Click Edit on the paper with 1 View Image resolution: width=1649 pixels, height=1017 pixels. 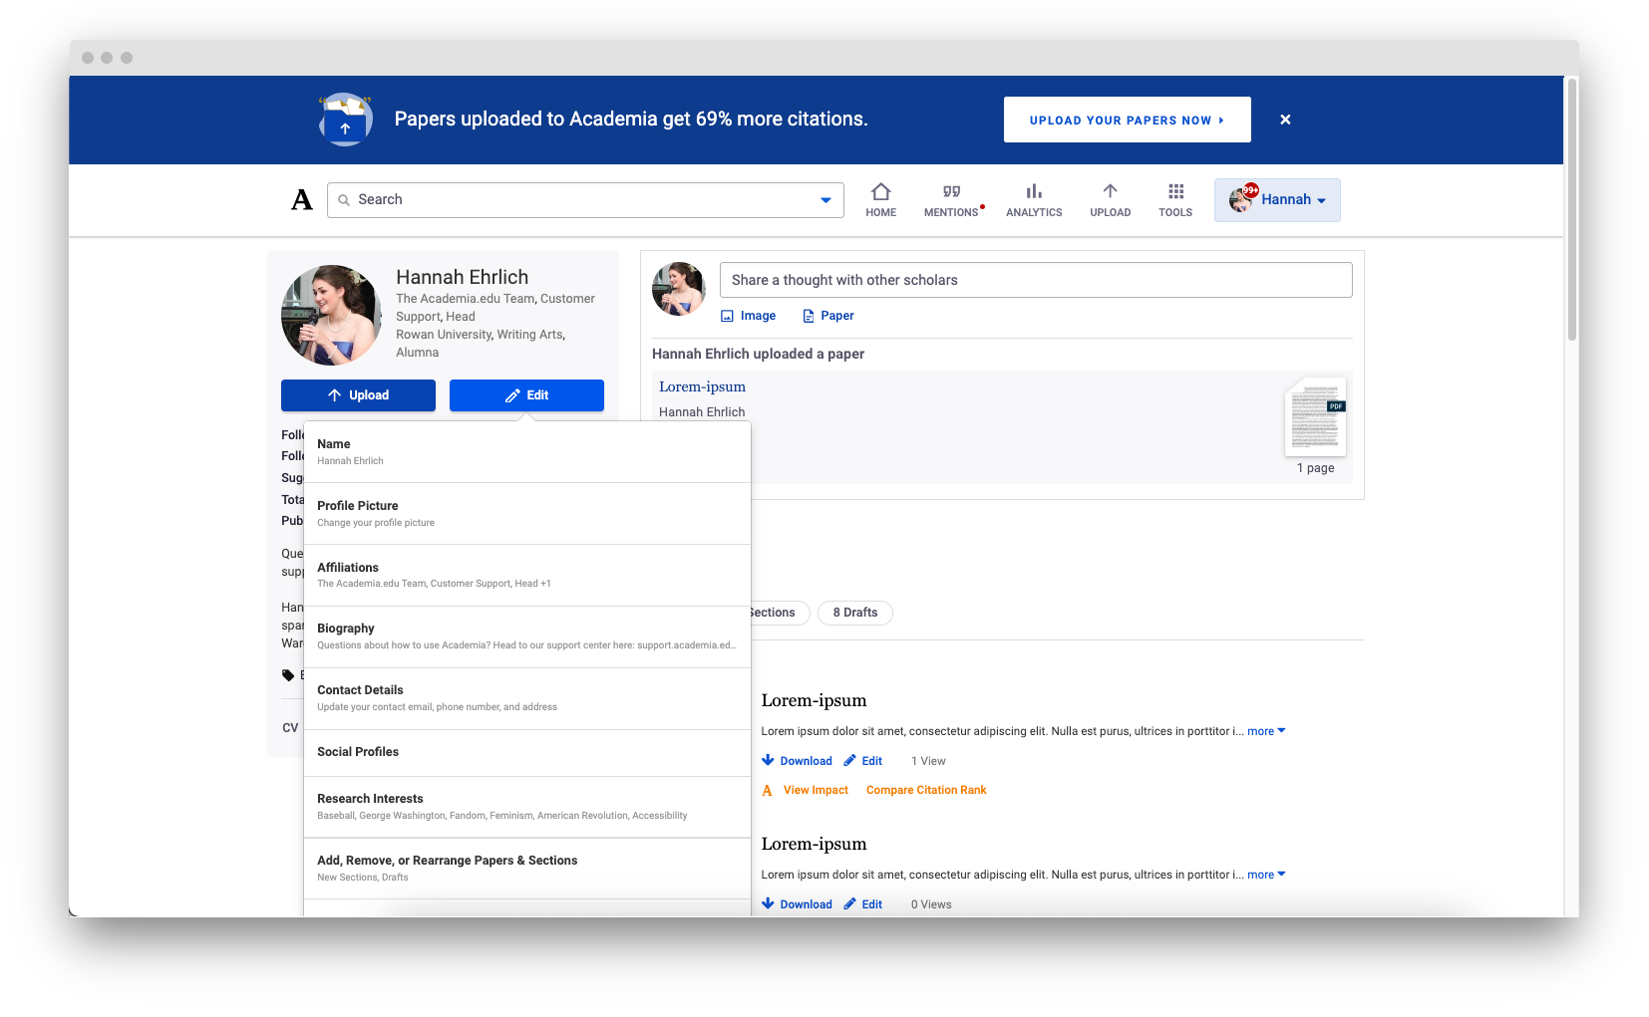coord(862,761)
